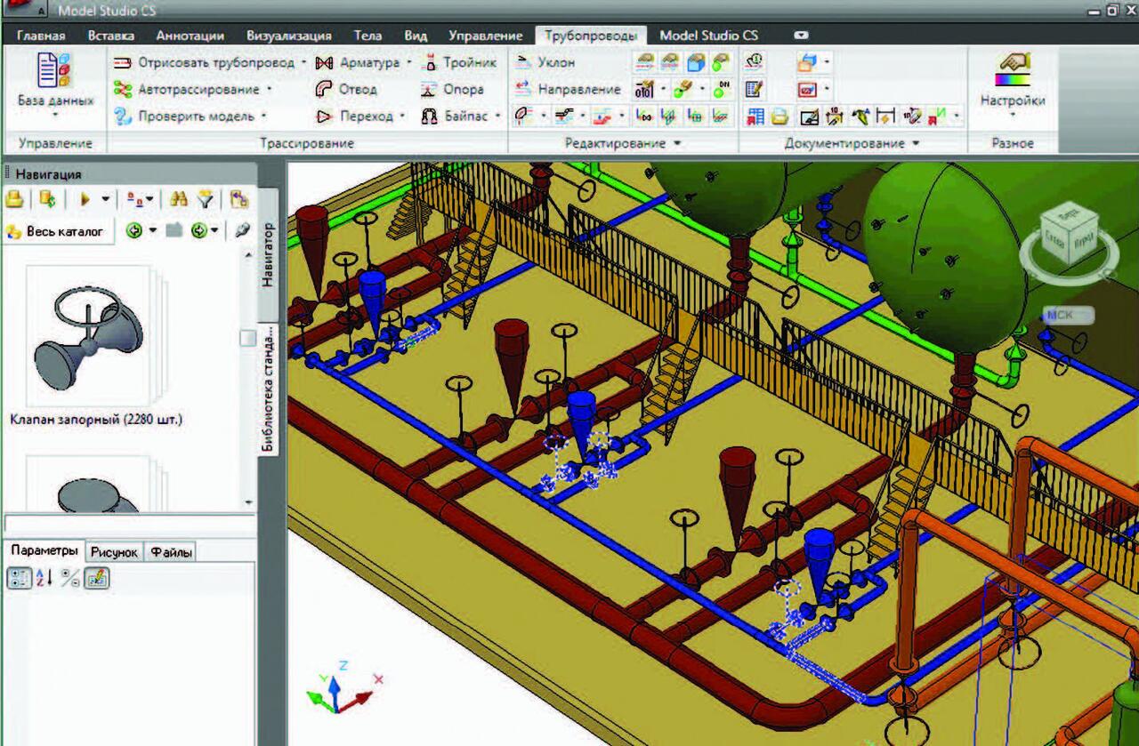Click the DN diameter icon in Редактирование

pyautogui.click(x=722, y=89)
